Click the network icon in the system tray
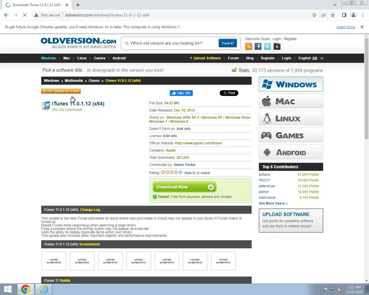The height and width of the screenshot is (295, 369). pyautogui.click(x=333, y=290)
